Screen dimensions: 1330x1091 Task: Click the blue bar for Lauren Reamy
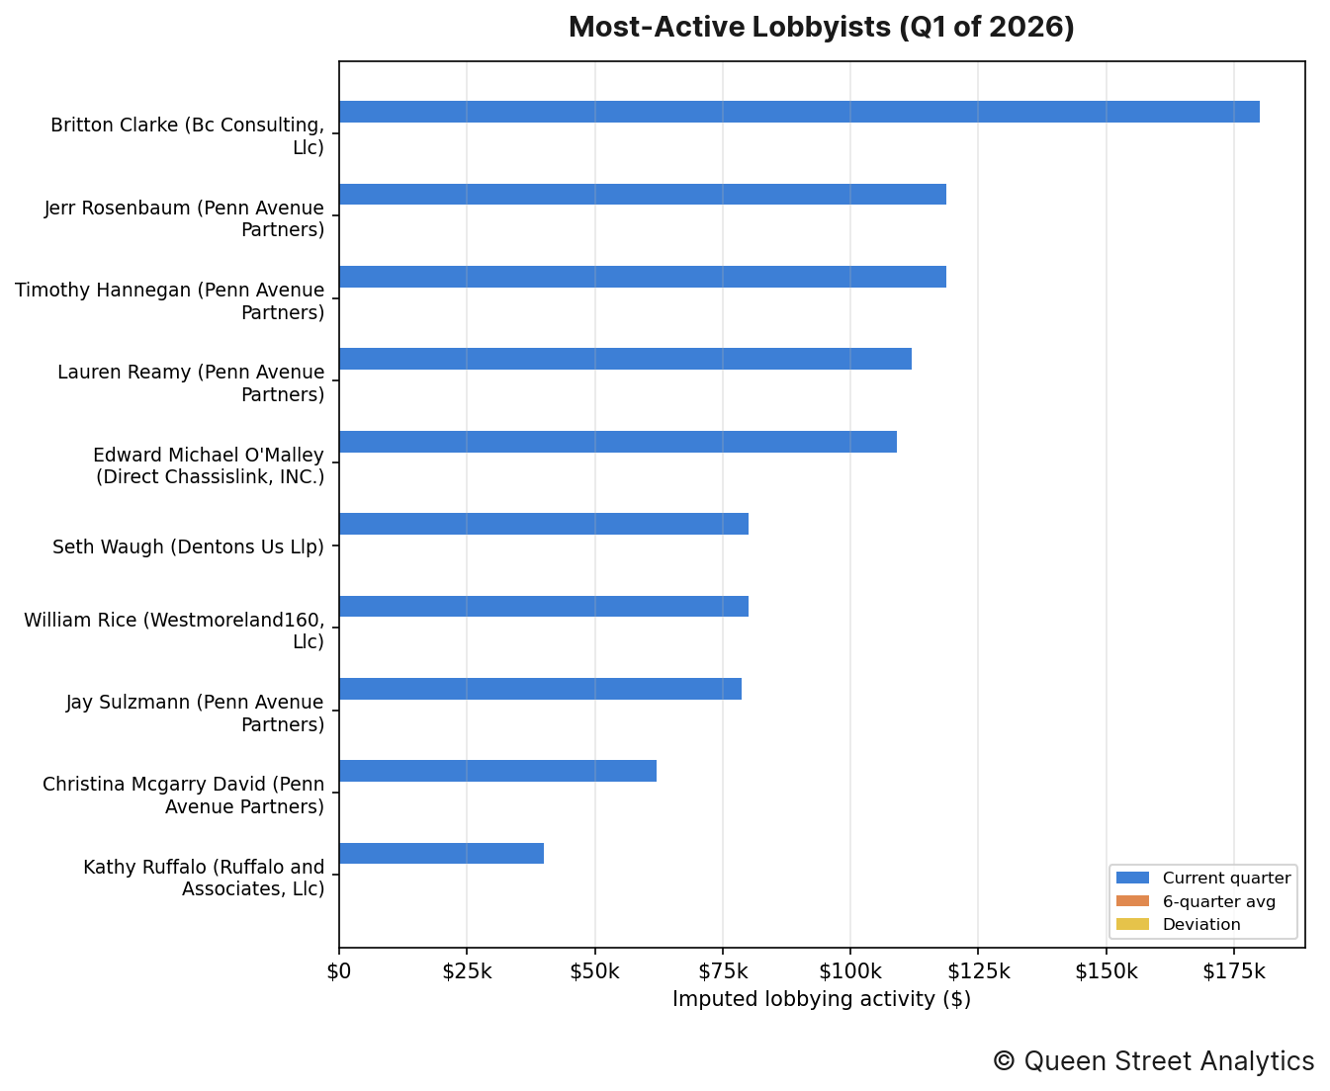(625, 359)
